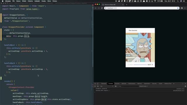The image size is (187, 105).
Task: Open the Pomoc menu
Action: pos(55,1)
